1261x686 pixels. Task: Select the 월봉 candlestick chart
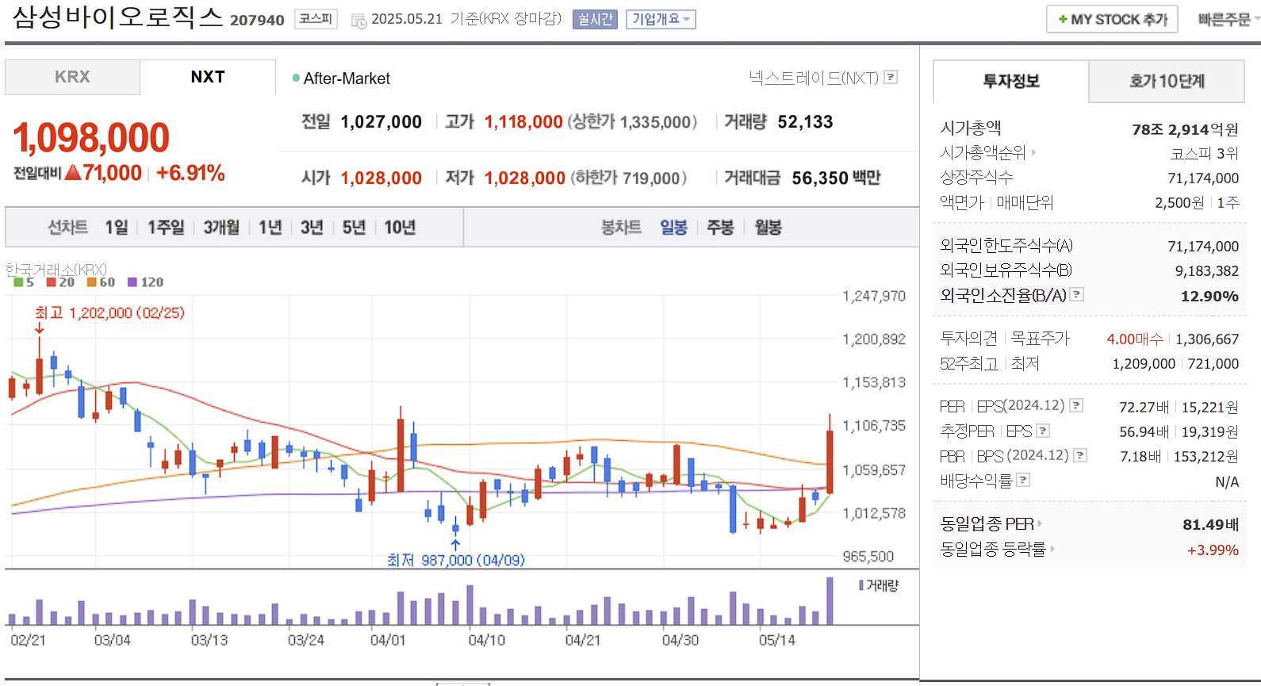point(768,228)
